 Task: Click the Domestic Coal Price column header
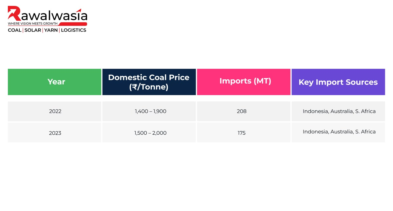coord(149,82)
